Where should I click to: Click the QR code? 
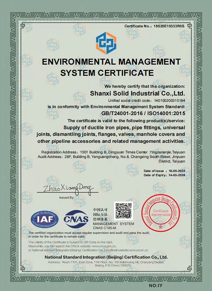click(123, 211)
